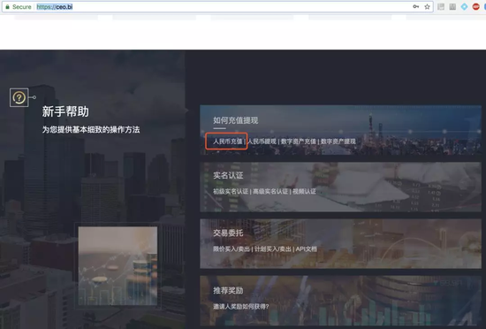Open the AdBlock Plus extension icon

[x=475, y=6]
